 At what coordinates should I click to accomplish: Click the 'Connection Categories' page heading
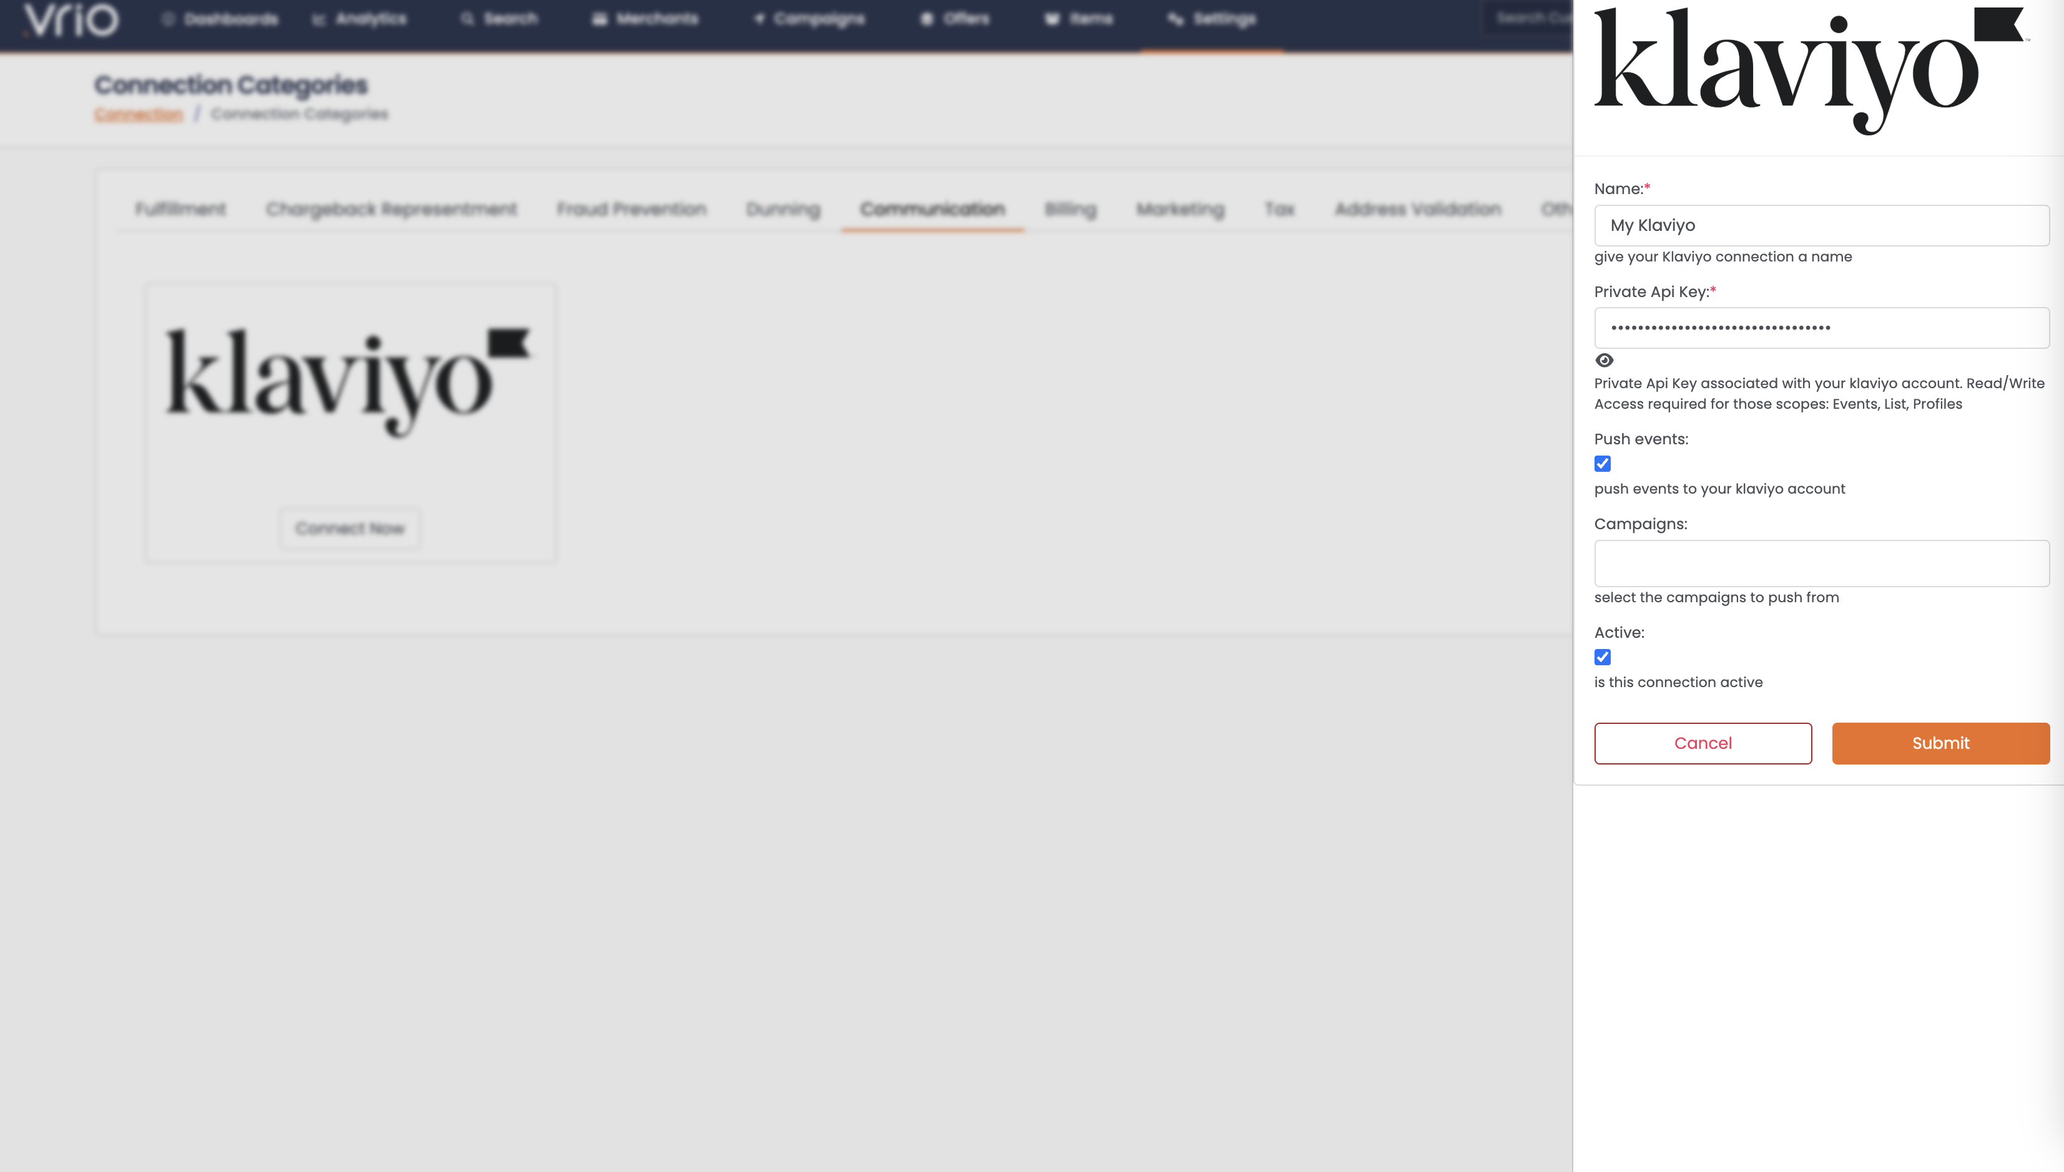point(231,84)
